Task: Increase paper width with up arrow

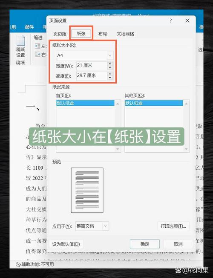Action: [110, 64]
